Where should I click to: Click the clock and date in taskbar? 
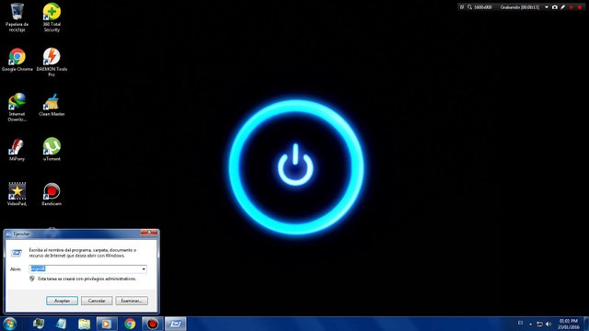click(569, 324)
